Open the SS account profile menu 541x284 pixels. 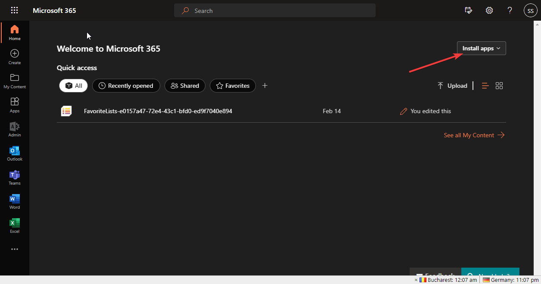[x=531, y=10]
